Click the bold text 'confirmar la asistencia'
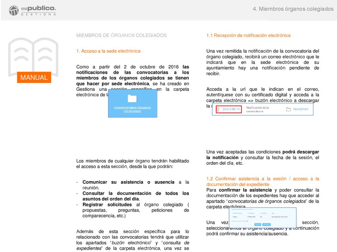Screen dimensions: 337x252 [245, 190]
